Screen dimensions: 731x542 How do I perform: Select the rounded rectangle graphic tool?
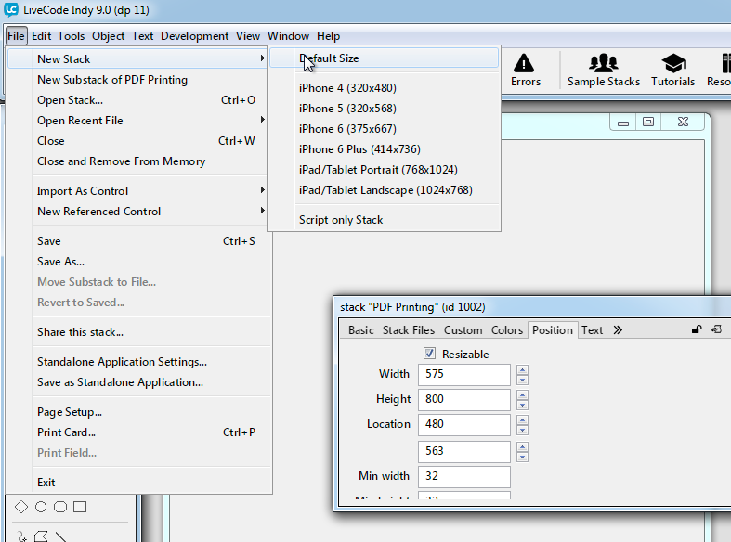(x=60, y=507)
